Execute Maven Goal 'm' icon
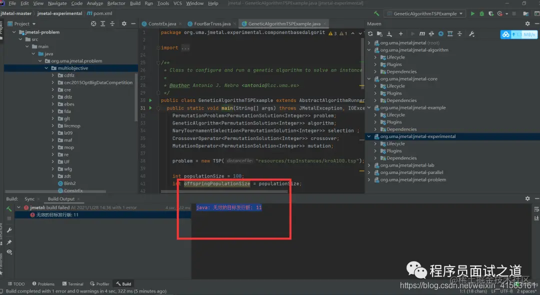This screenshot has width=540, height=295. click(x=422, y=33)
